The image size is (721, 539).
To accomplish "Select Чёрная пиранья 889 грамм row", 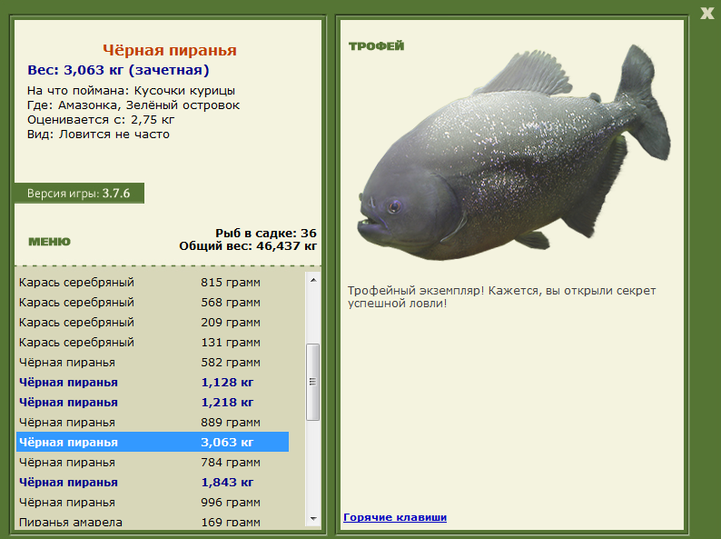I will tap(153, 423).
